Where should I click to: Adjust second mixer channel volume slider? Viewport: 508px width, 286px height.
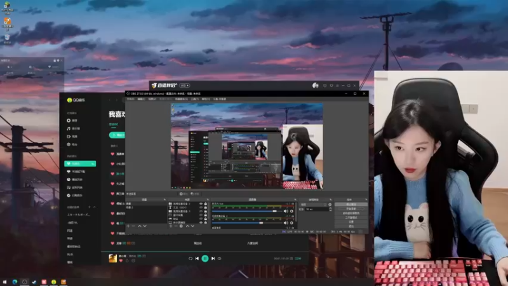pos(247,223)
